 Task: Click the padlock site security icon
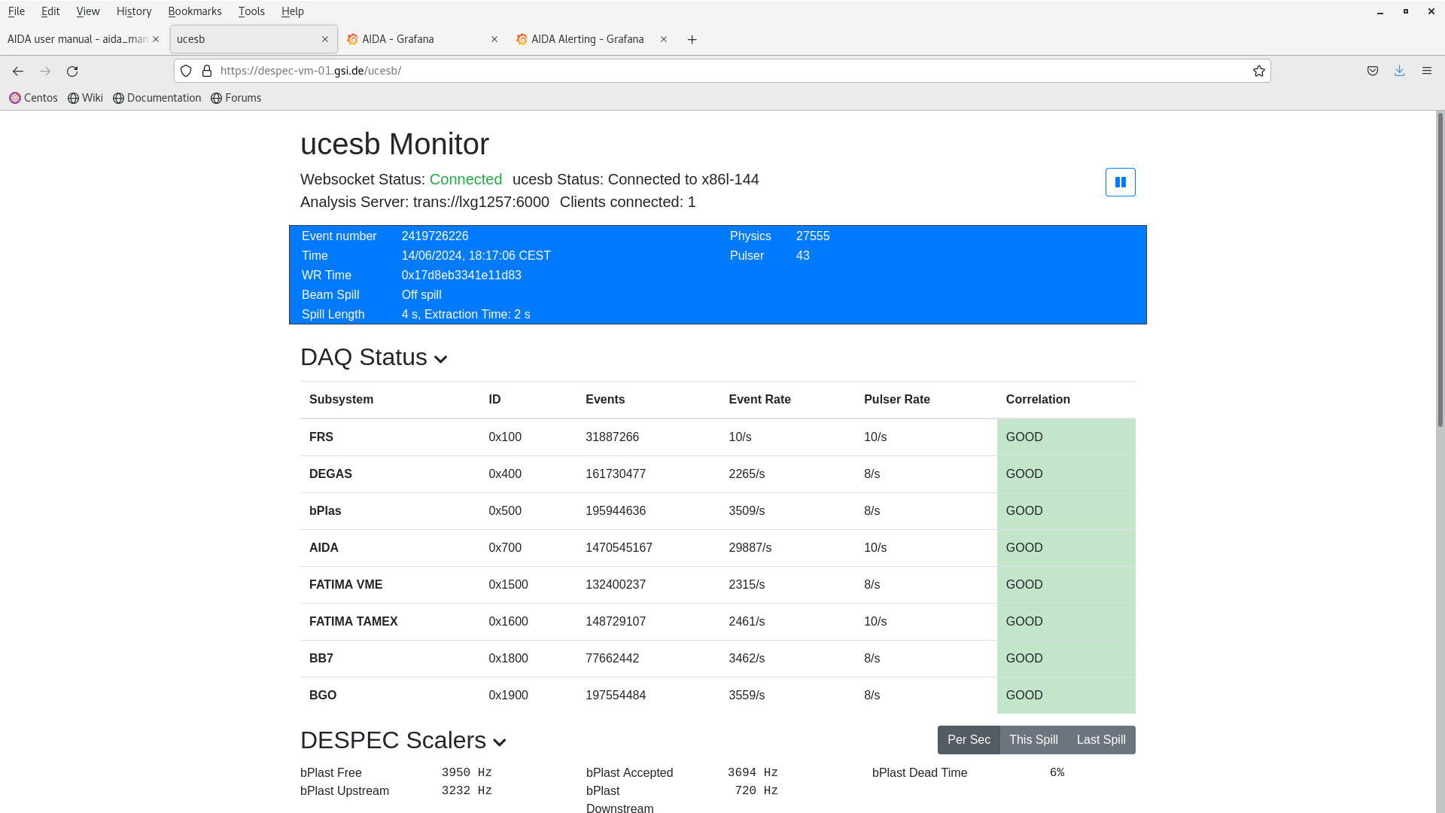click(207, 71)
